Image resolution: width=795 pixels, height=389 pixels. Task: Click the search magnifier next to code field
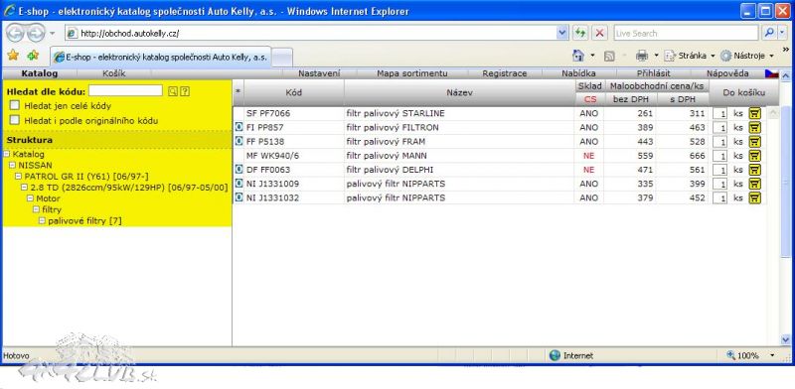(173, 91)
